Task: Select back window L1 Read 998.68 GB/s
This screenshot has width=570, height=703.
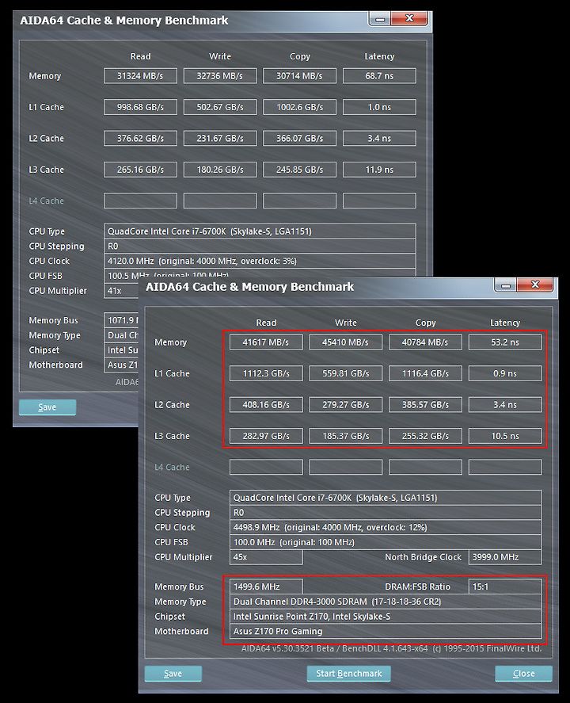Action: [140, 107]
